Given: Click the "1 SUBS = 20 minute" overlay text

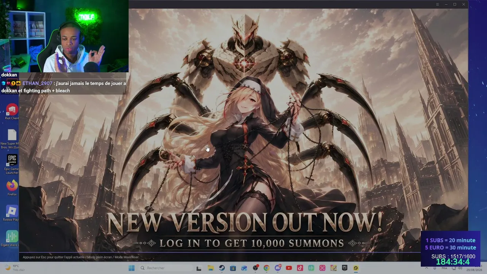Looking at the screenshot, I should click(x=450, y=240).
